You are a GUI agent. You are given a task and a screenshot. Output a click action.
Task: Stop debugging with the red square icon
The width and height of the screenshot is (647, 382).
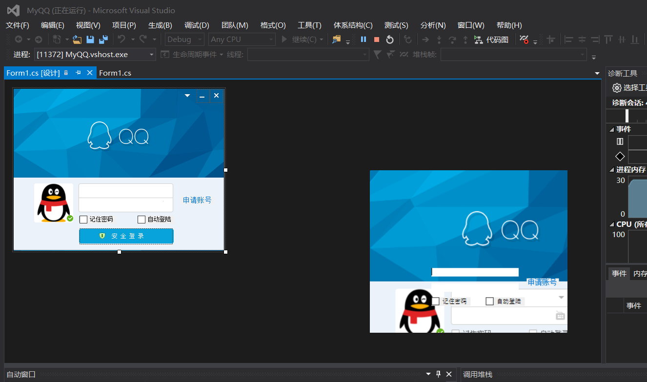point(377,40)
